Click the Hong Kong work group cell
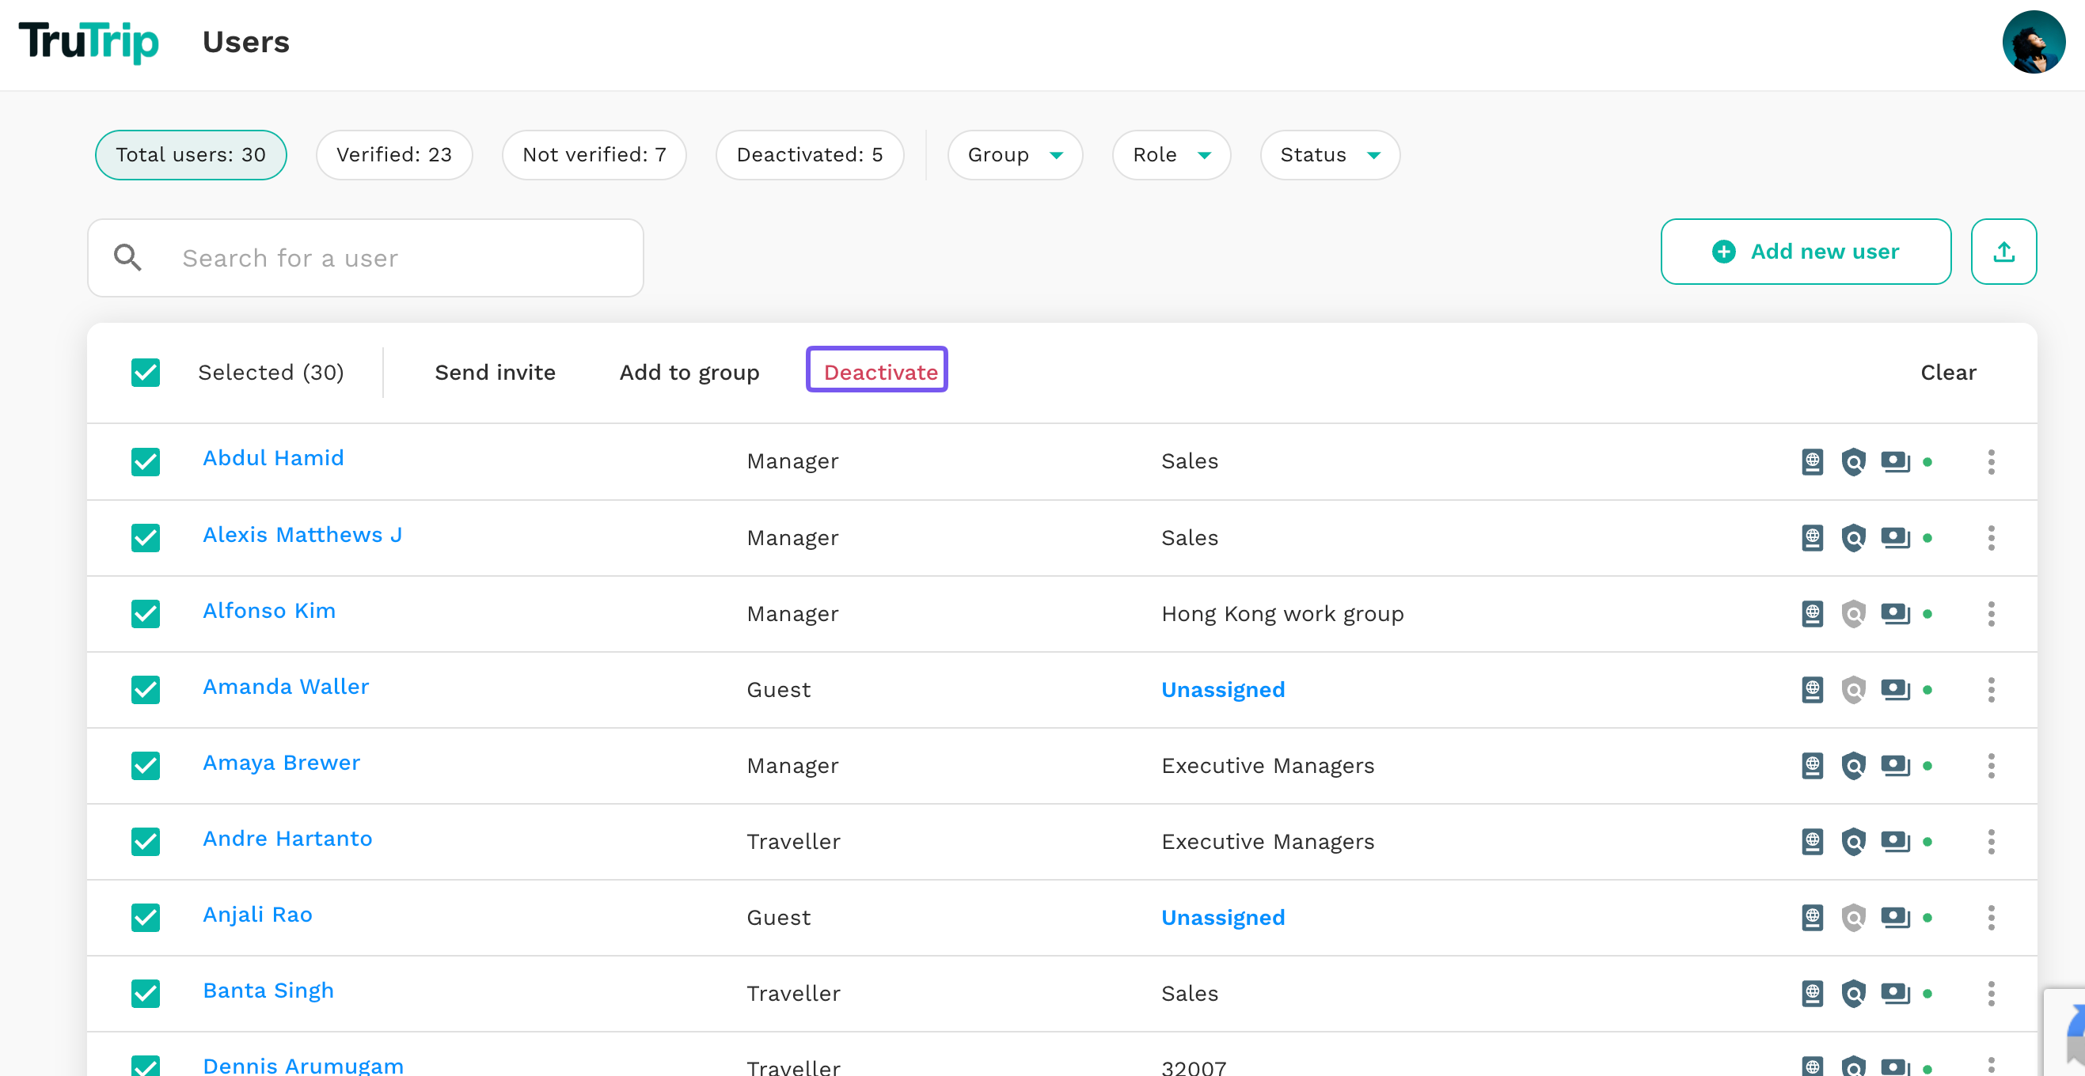2085x1076 pixels. (x=1283, y=615)
